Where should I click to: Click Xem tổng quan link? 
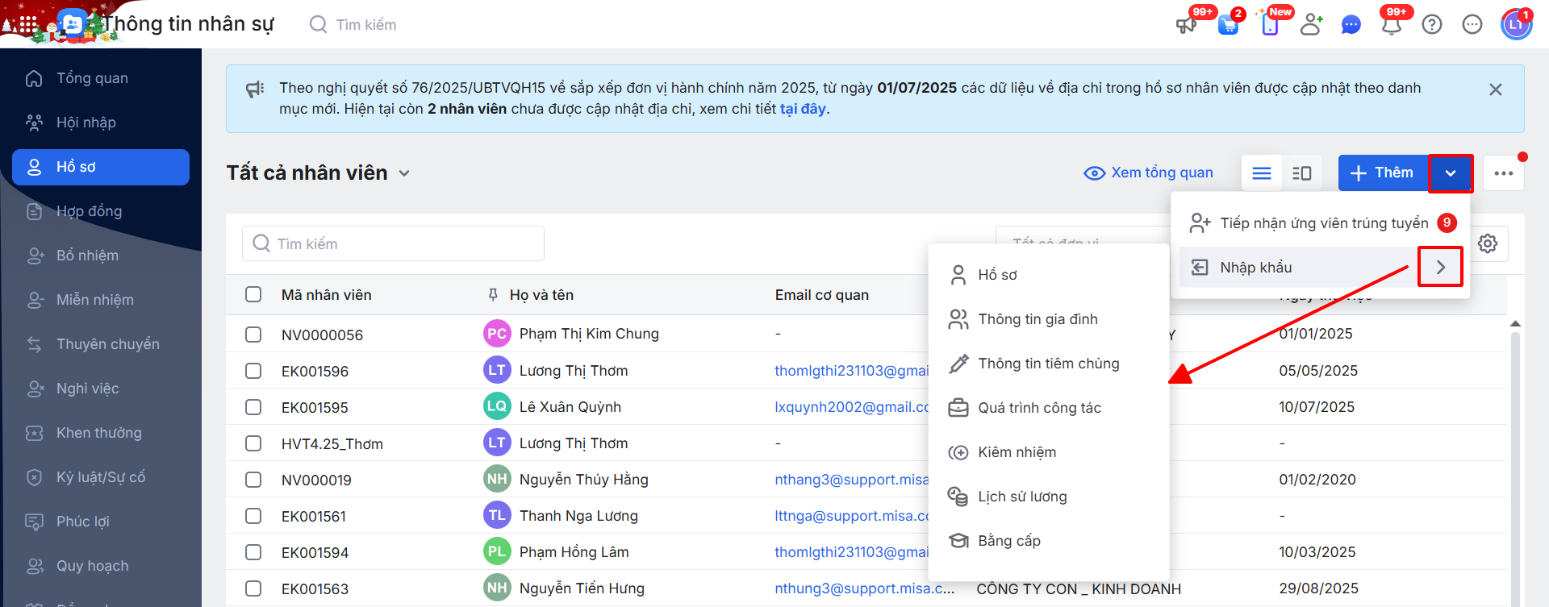coord(1149,173)
